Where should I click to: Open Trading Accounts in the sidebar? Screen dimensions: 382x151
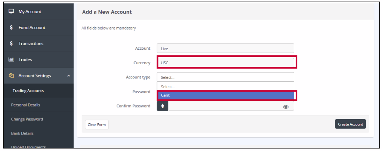28,91
